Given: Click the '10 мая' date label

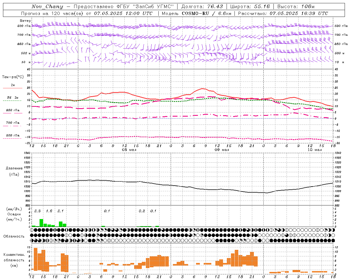Looking at the screenshot, I should [x=314, y=150].
